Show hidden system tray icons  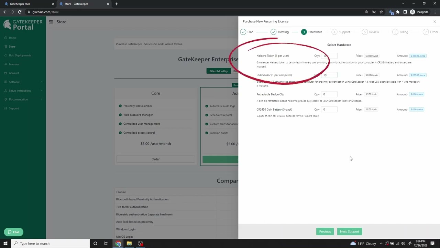(381, 244)
